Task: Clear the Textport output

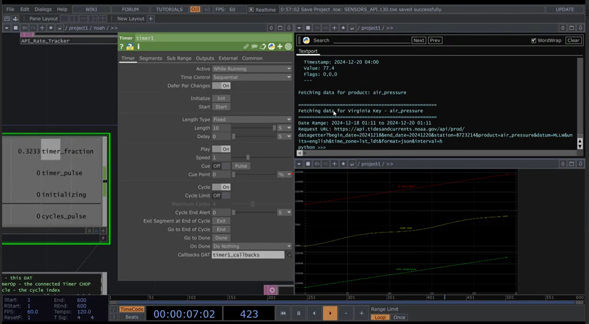Action: [x=573, y=40]
